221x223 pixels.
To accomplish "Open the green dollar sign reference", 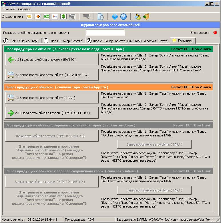I will pyautogui.click(x=63, y=17).
